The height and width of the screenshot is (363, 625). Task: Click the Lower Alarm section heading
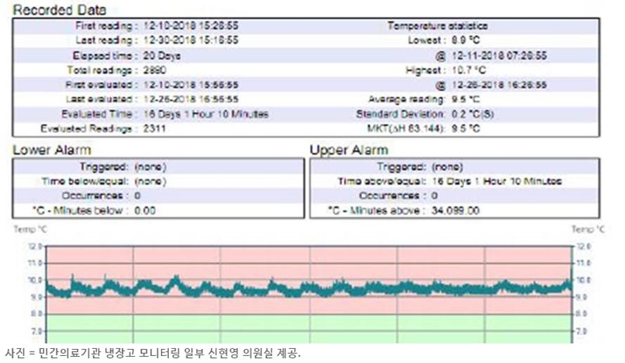[x=52, y=150]
